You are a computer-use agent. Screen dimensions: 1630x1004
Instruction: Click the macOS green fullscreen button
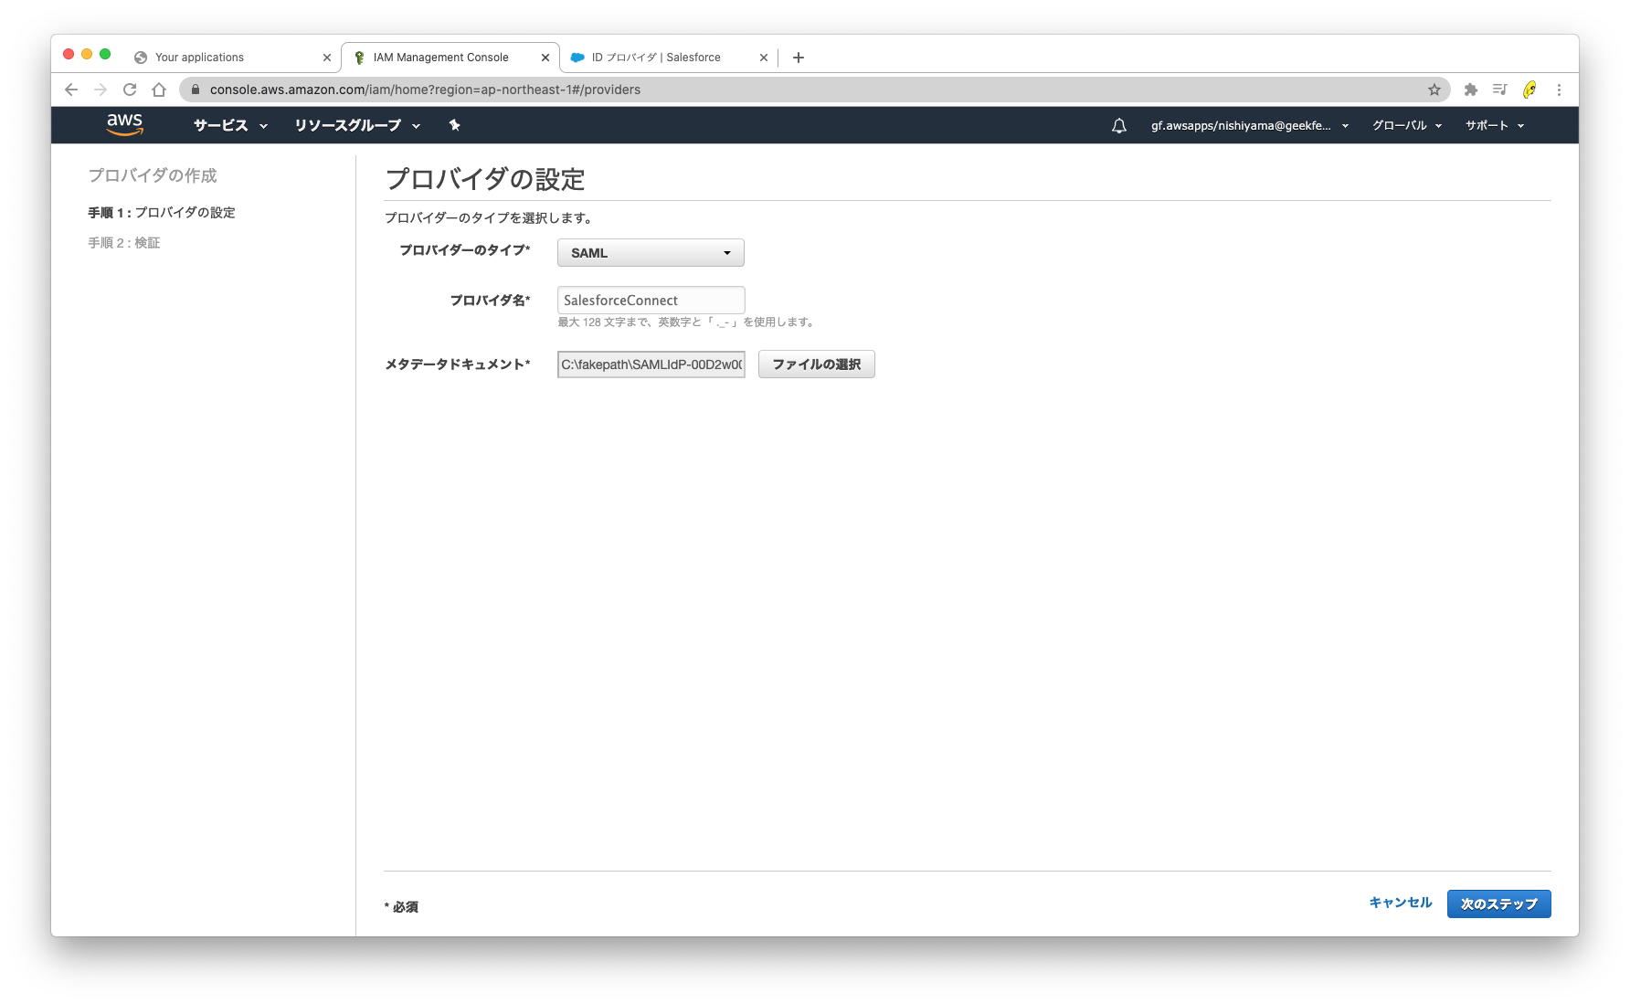(x=105, y=55)
